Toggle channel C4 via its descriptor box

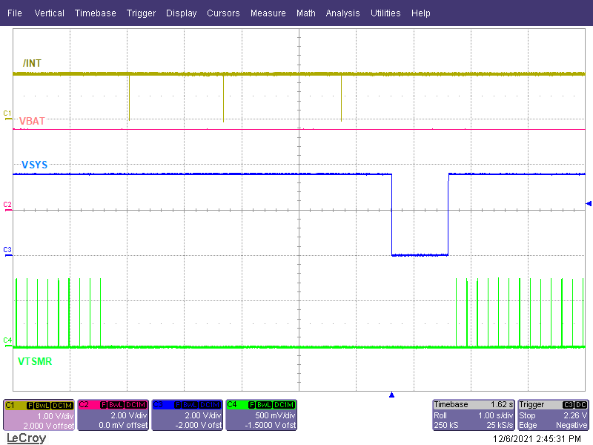(x=262, y=417)
